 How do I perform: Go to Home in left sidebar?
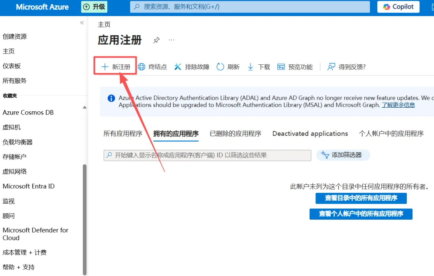(8, 51)
